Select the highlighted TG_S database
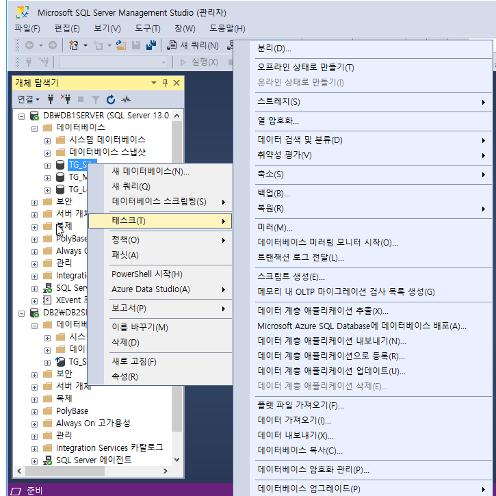496x496 pixels. [x=77, y=165]
